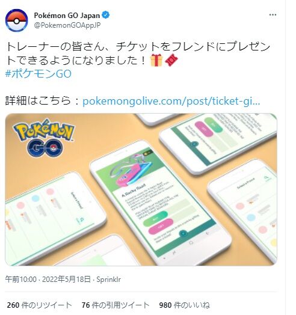Click the Pokémon GO logo in image

click(x=44, y=138)
